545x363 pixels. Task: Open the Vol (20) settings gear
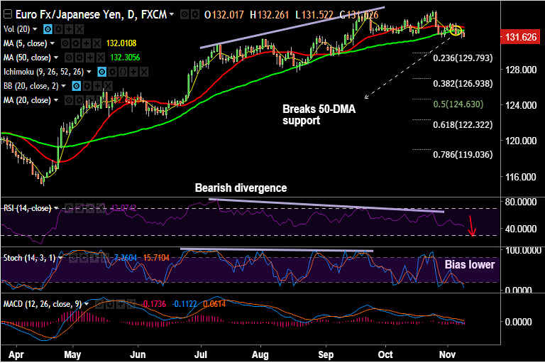pyautogui.click(x=58, y=29)
